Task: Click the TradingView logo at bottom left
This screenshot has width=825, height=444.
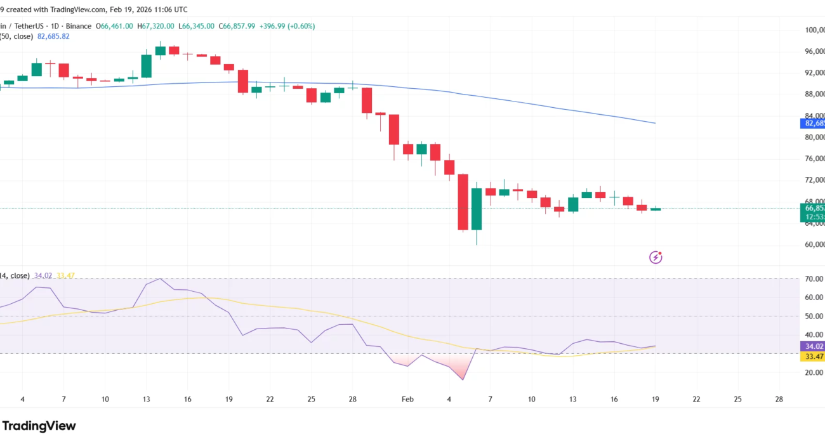Action: tap(38, 426)
